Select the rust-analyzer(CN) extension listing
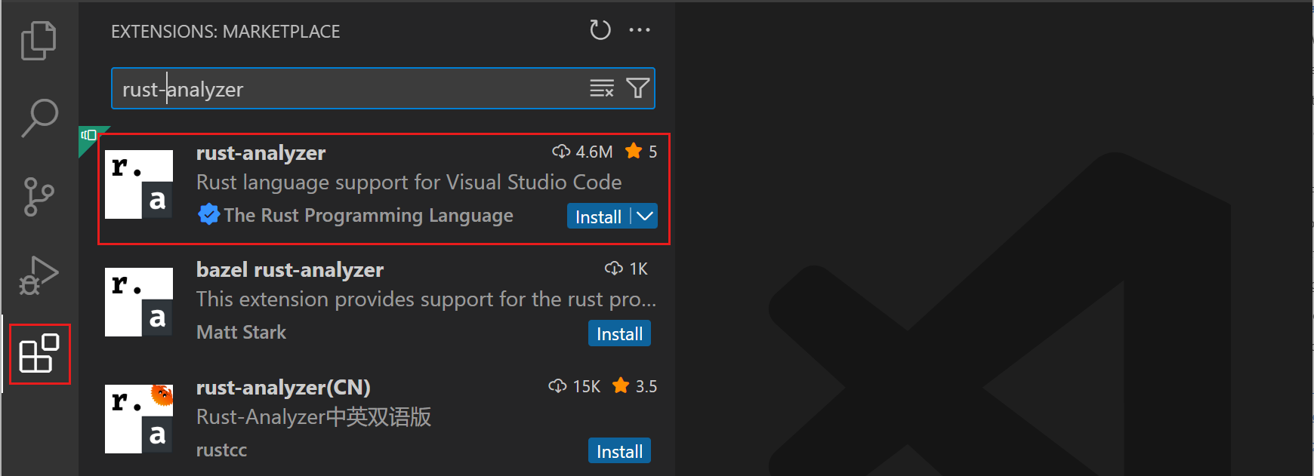 (x=282, y=386)
